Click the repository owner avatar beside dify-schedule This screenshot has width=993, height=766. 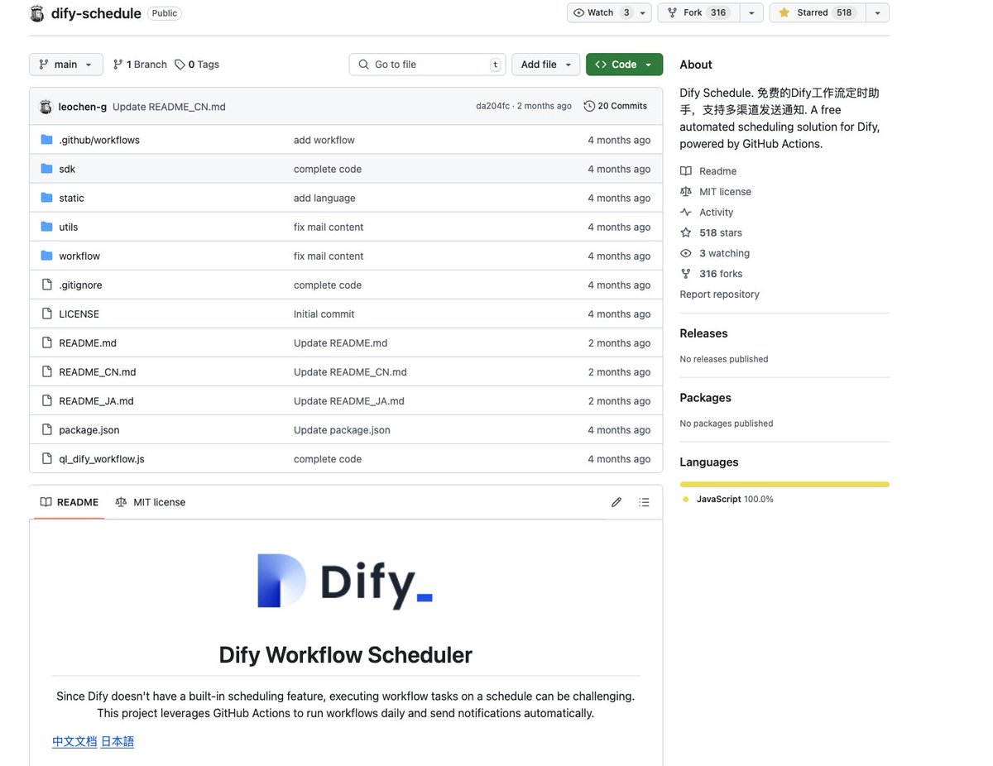tap(37, 13)
